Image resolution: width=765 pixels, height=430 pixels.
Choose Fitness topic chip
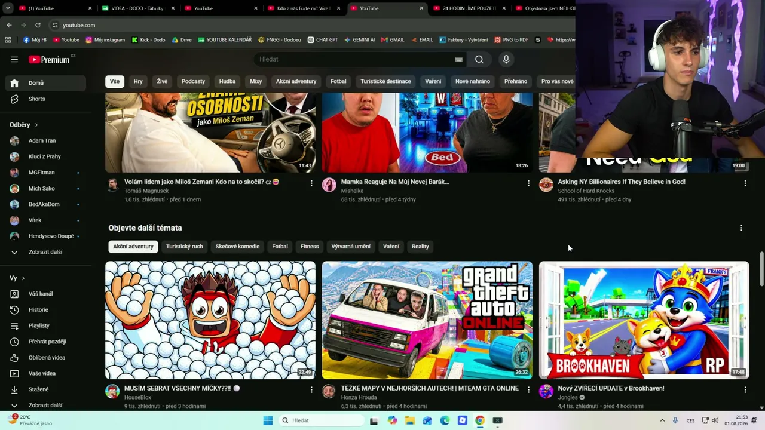tap(310, 247)
